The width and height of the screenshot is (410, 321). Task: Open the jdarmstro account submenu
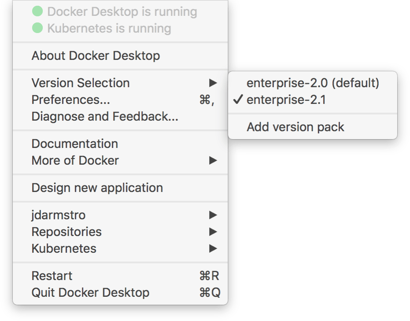coord(120,215)
